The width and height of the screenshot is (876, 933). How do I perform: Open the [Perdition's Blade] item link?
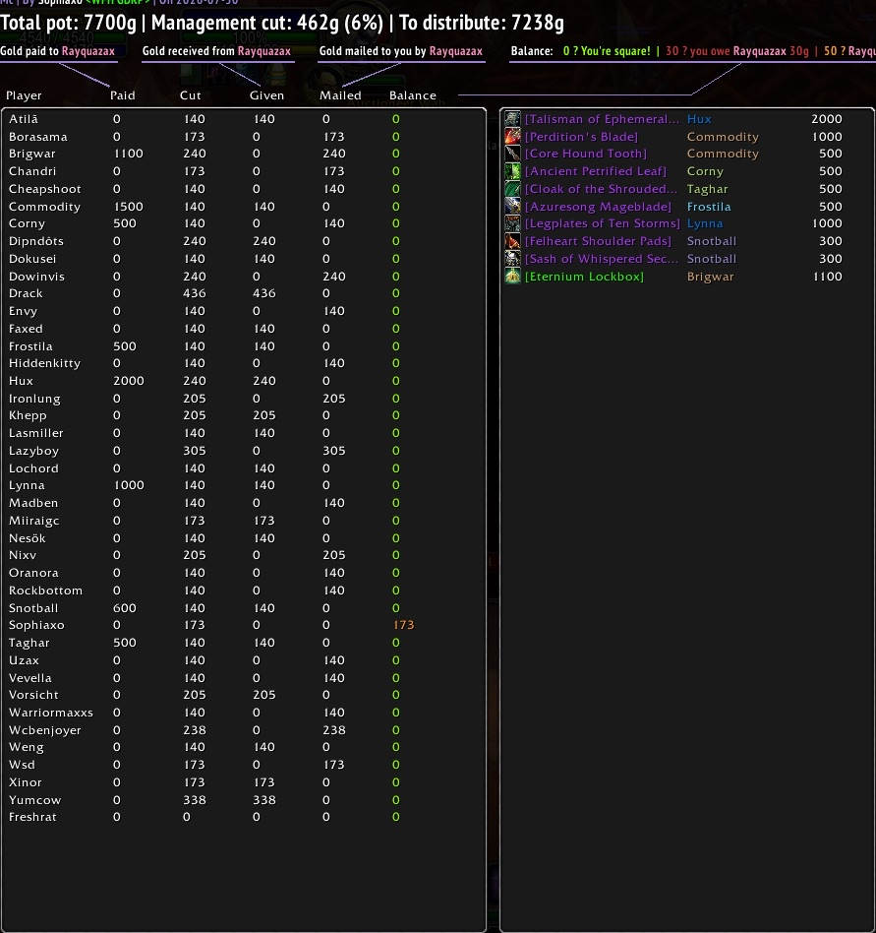click(x=581, y=136)
